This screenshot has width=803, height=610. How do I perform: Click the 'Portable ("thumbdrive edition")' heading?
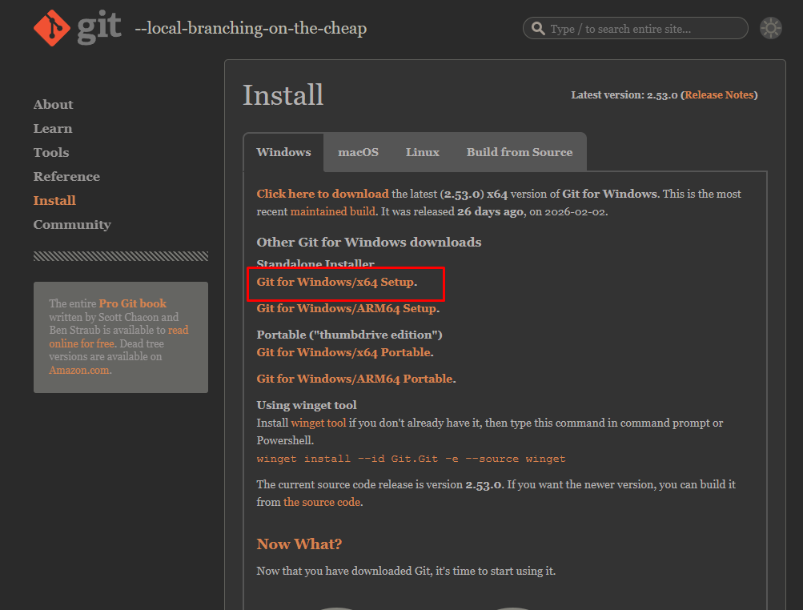[x=349, y=335]
